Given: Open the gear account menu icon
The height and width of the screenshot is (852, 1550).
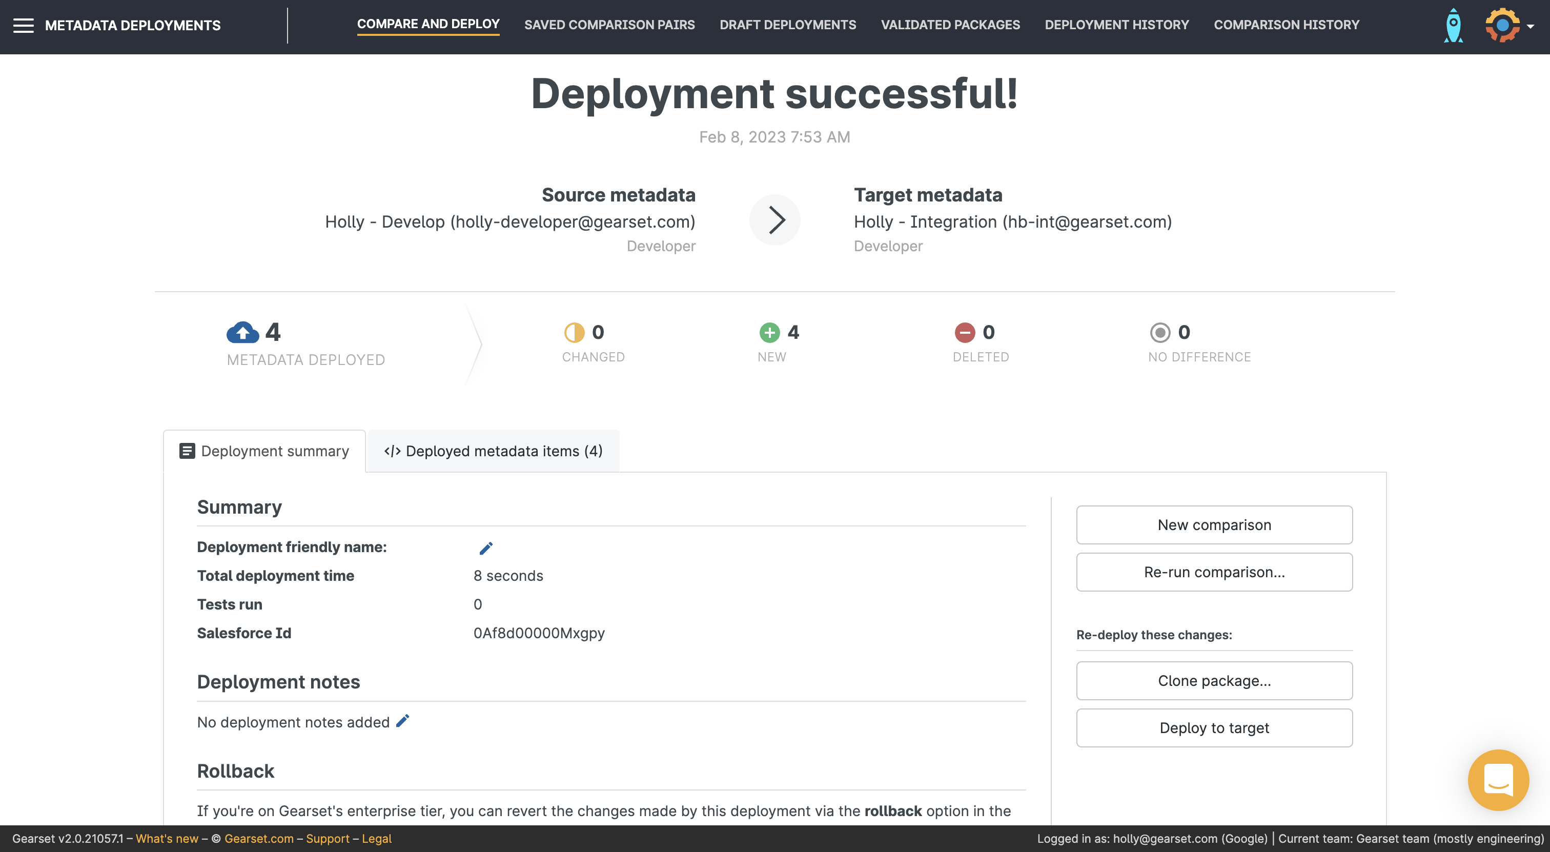Looking at the screenshot, I should (1502, 25).
